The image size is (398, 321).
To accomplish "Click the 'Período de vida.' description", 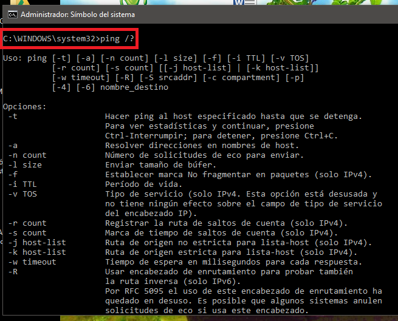I will [x=143, y=184].
